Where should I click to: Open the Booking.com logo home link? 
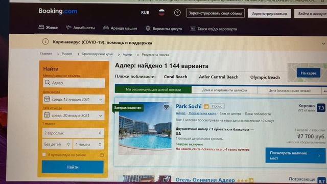coord(58,11)
